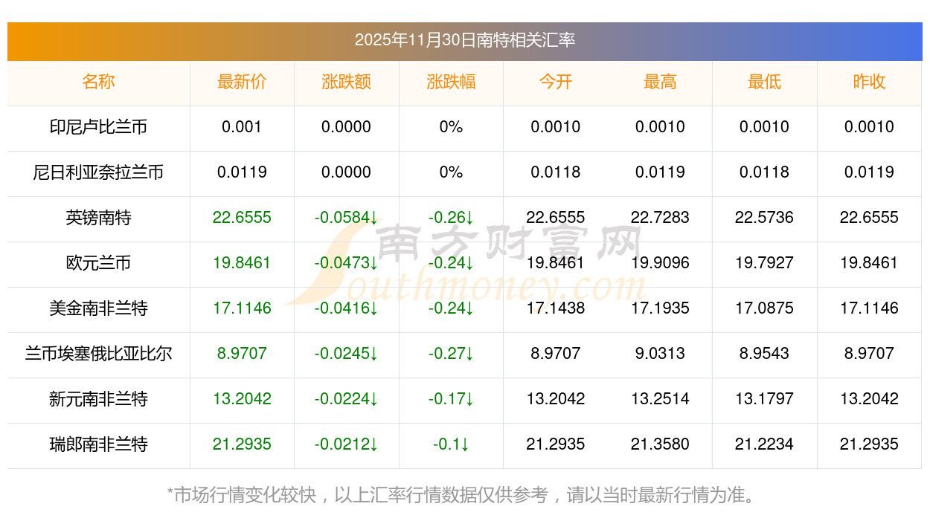Select latest price 19.8461 in green
Screen dimensions: 930x518
click(x=242, y=263)
